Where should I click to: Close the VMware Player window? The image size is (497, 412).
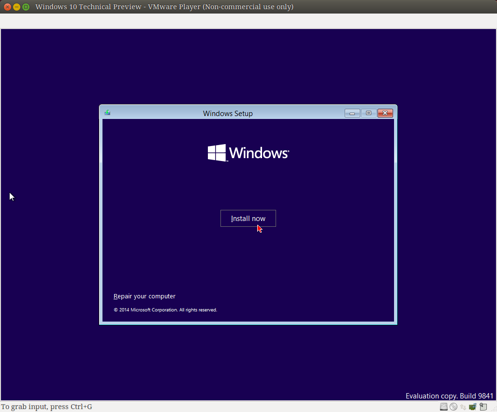pyautogui.click(x=7, y=7)
